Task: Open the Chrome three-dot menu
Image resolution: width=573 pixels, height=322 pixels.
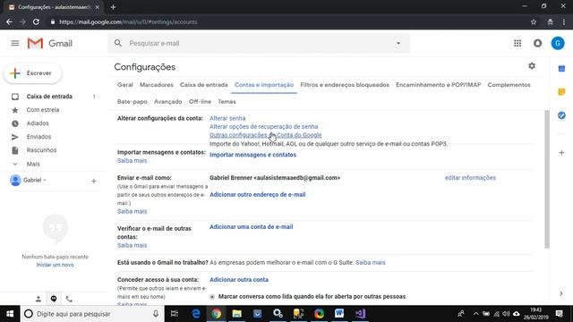Action: [x=564, y=21]
